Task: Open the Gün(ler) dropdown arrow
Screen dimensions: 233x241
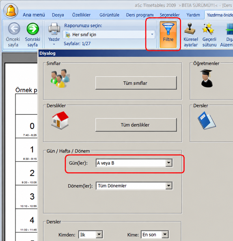Action: [x=169, y=163]
